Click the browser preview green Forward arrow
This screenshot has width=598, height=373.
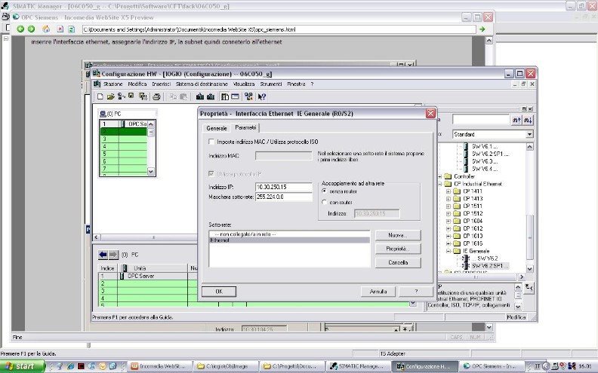coord(31,29)
